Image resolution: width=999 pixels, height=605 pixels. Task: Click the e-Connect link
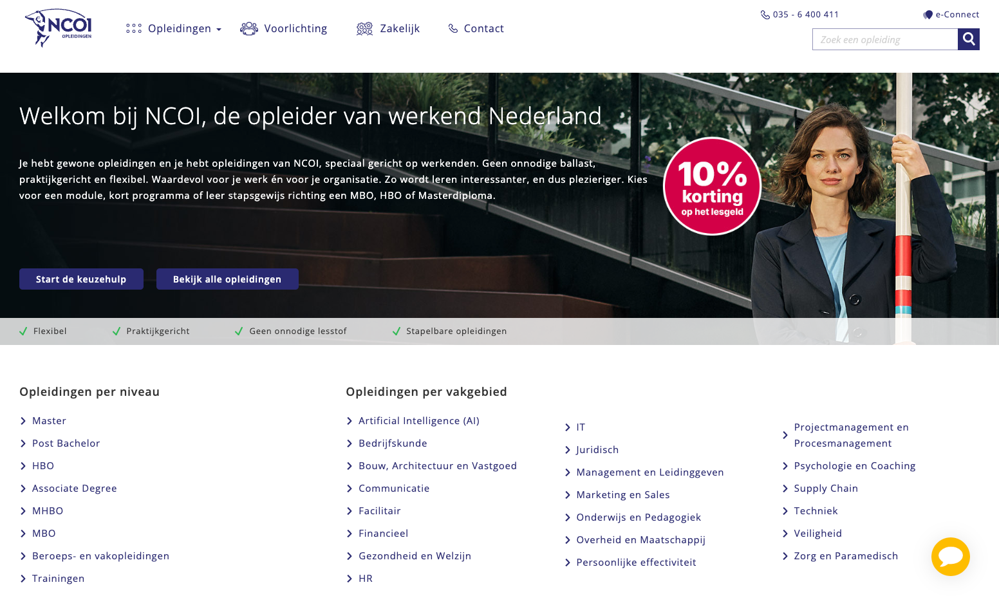pos(957,15)
